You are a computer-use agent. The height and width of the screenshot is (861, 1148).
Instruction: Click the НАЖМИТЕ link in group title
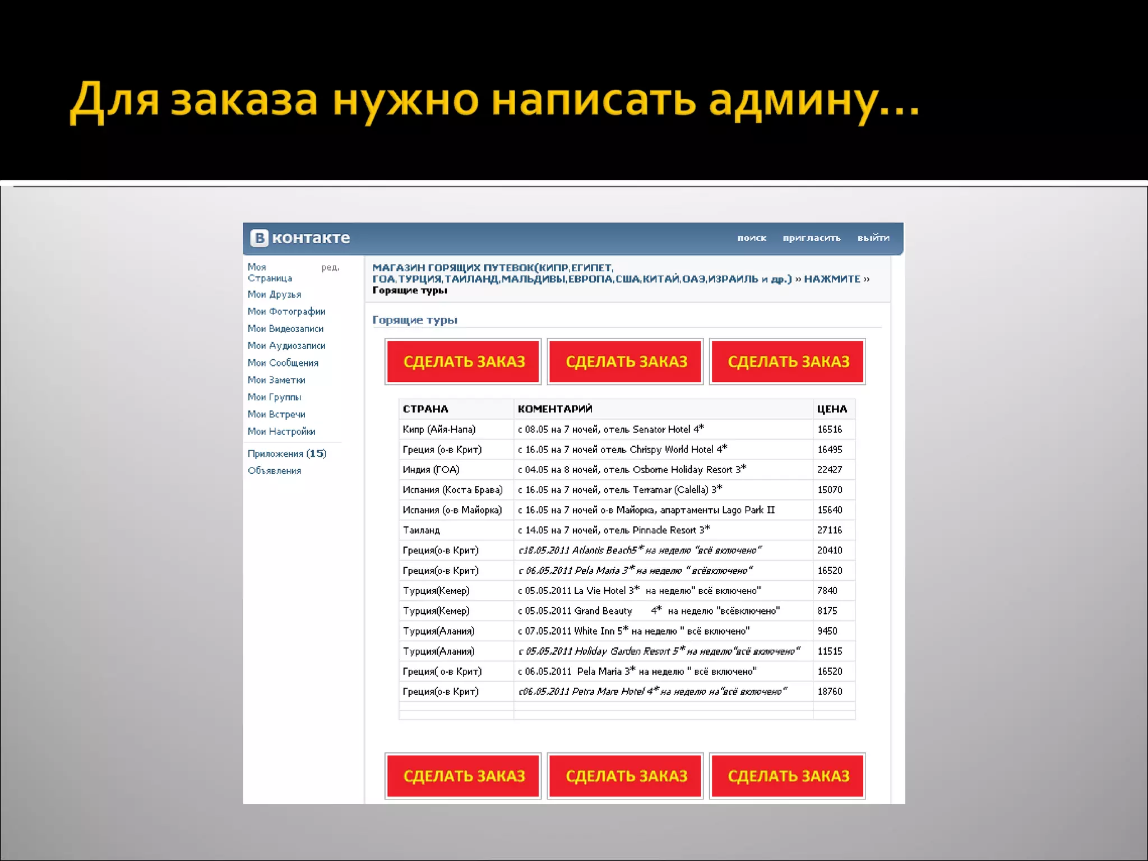click(832, 279)
